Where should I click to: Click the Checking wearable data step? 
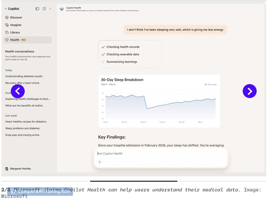coord(120,54)
